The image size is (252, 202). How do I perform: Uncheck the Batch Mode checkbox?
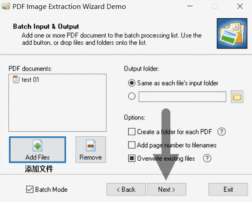tap(30, 190)
